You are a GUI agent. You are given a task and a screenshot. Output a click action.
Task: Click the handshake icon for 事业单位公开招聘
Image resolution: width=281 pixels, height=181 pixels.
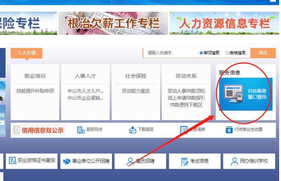point(67,162)
